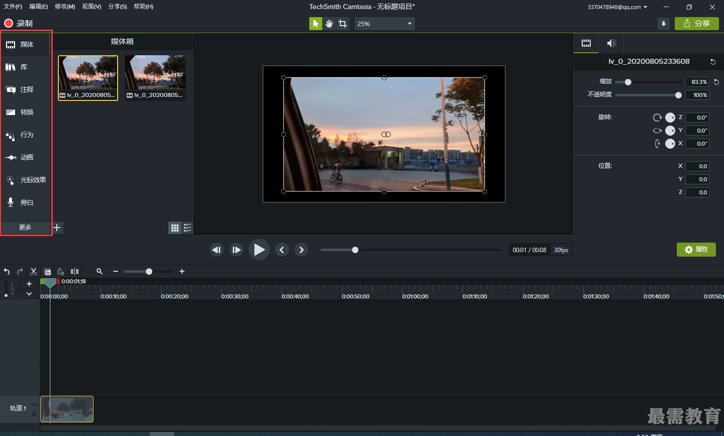The image size is (724, 436).
Task: Go to next frame step-forward button
Action: pyautogui.click(x=236, y=250)
